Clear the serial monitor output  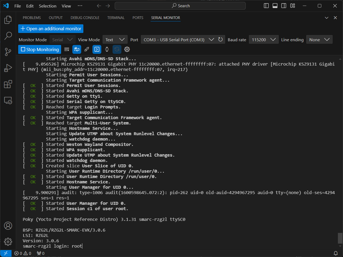click(x=67, y=49)
